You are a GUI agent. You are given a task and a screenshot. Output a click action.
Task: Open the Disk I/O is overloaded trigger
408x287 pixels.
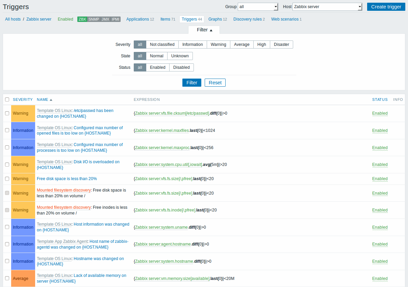(x=78, y=165)
